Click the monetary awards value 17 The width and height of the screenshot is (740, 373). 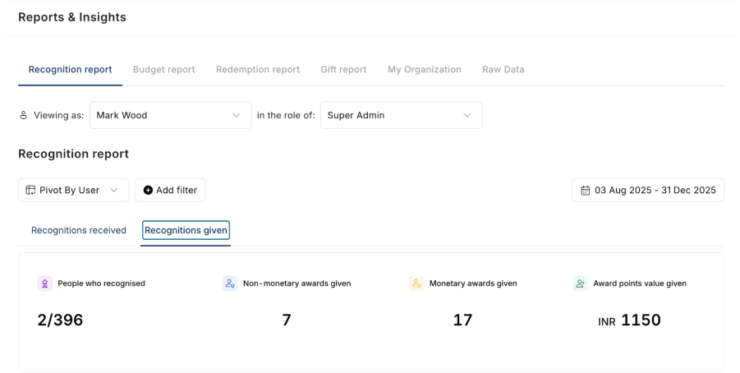pos(462,320)
